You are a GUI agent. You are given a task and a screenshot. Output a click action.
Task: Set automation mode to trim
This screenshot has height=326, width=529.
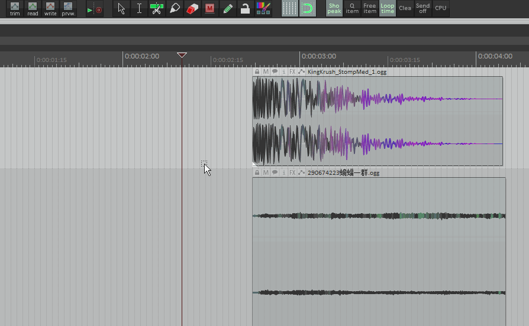[15, 8]
